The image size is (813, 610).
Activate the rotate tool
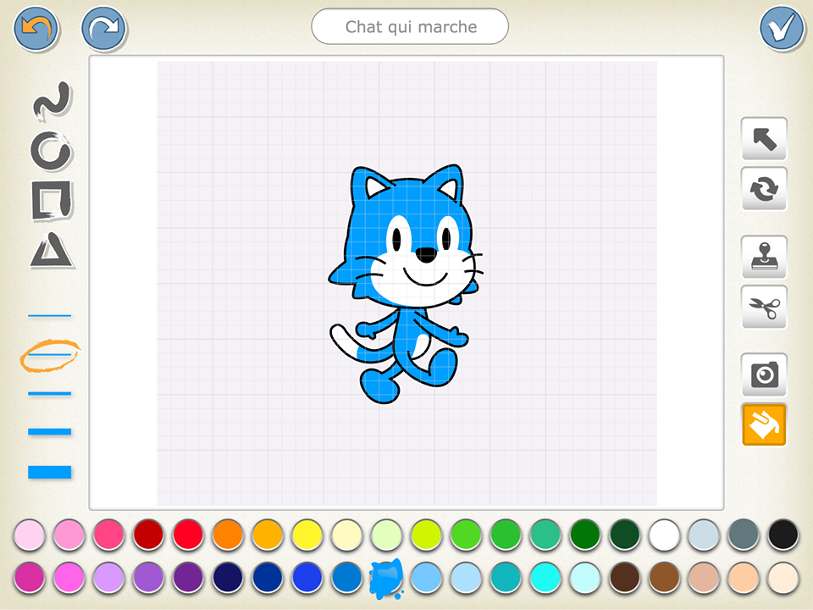pyautogui.click(x=763, y=188)
